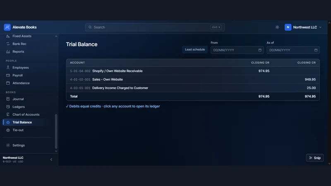Open the Bank Rec icon in sidebar
This screenshot has width=331, height=186.
click(x=8, y=44)
